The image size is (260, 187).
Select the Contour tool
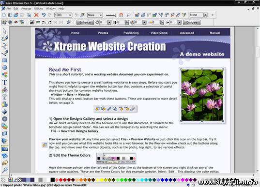click(x=4, y=119)
